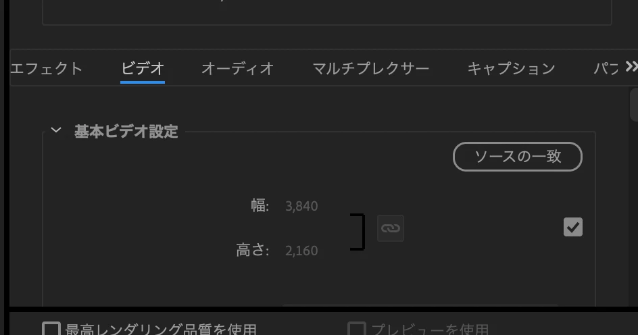Click the vertical scrollbar on the right edge
The width and height of the screenshot is (638, 335).
(x=633, y=106)
